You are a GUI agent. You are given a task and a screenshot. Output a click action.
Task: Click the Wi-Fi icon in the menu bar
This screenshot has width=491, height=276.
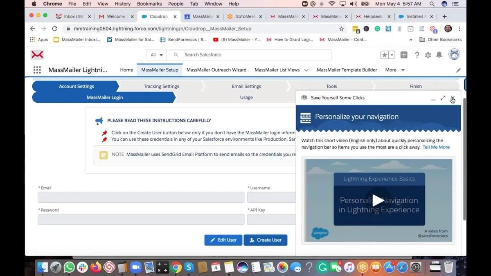click(x=332, y=4)
